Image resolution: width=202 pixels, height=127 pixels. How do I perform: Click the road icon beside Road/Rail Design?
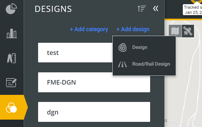pyautogui.click(x=122, y=64)
